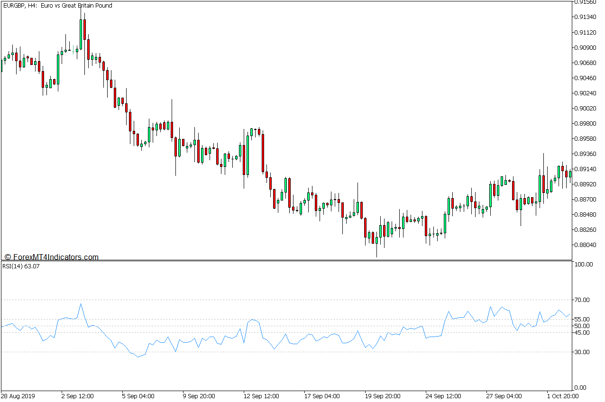Screen dimensions: 605x402
Task: Click the 2 Sep 12:00 timestamp
Action: point(77,396)
